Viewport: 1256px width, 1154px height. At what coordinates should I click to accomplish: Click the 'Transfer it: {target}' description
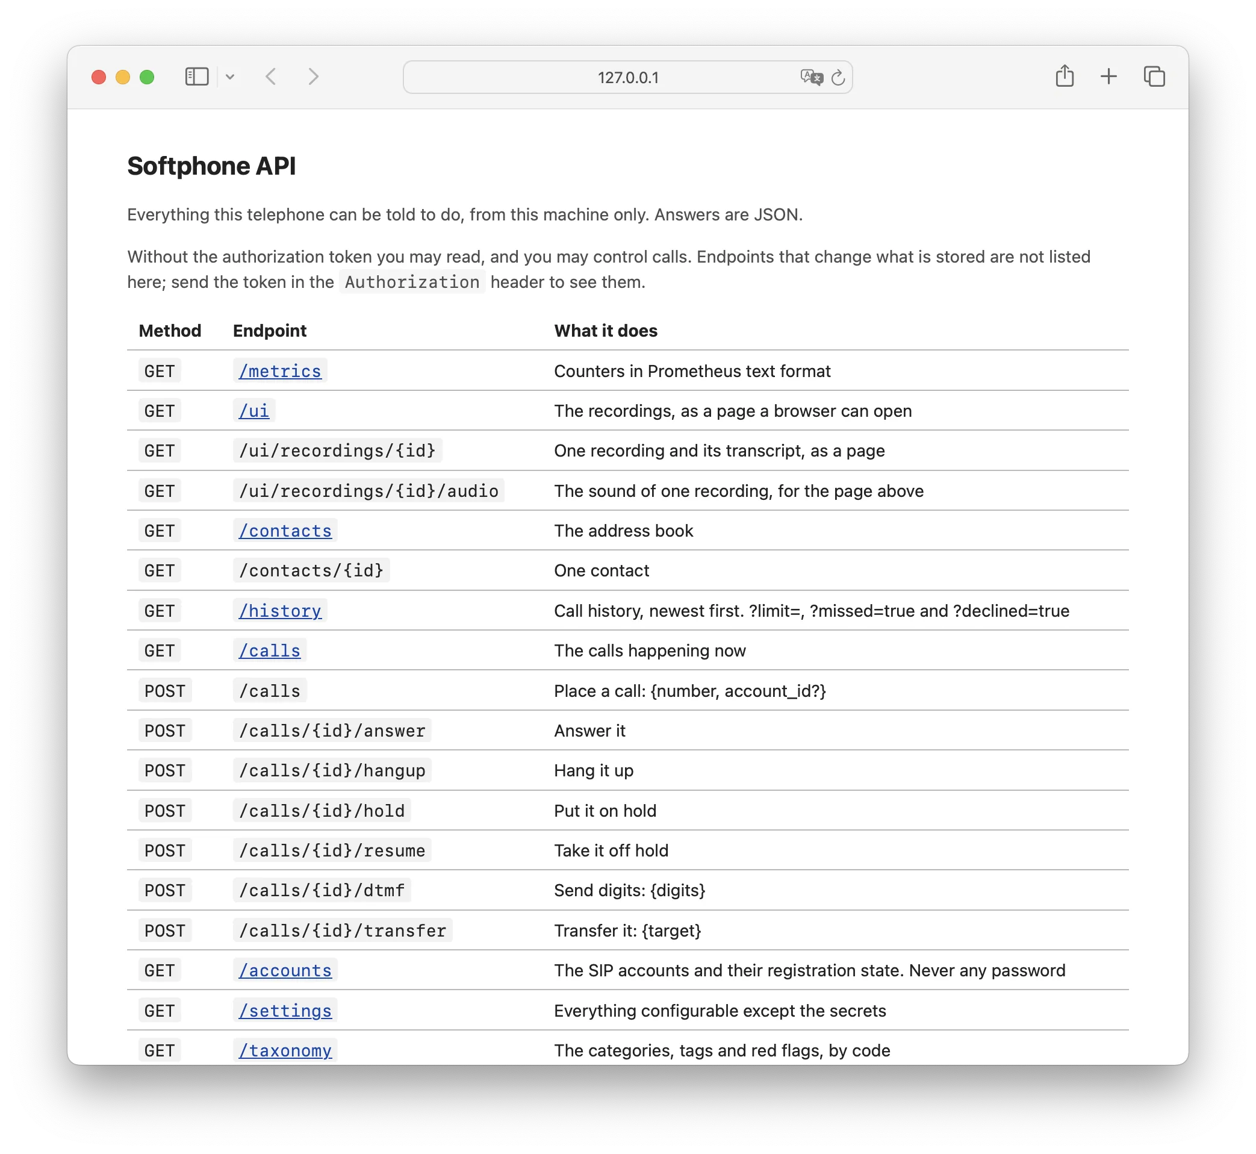[x=627, y=931]
